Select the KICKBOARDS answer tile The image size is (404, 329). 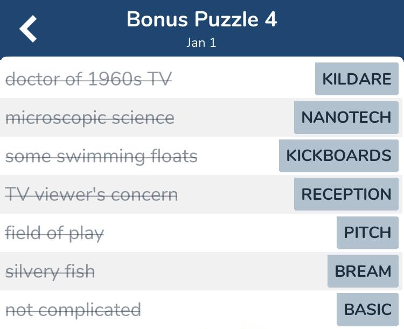click(339, 156)
